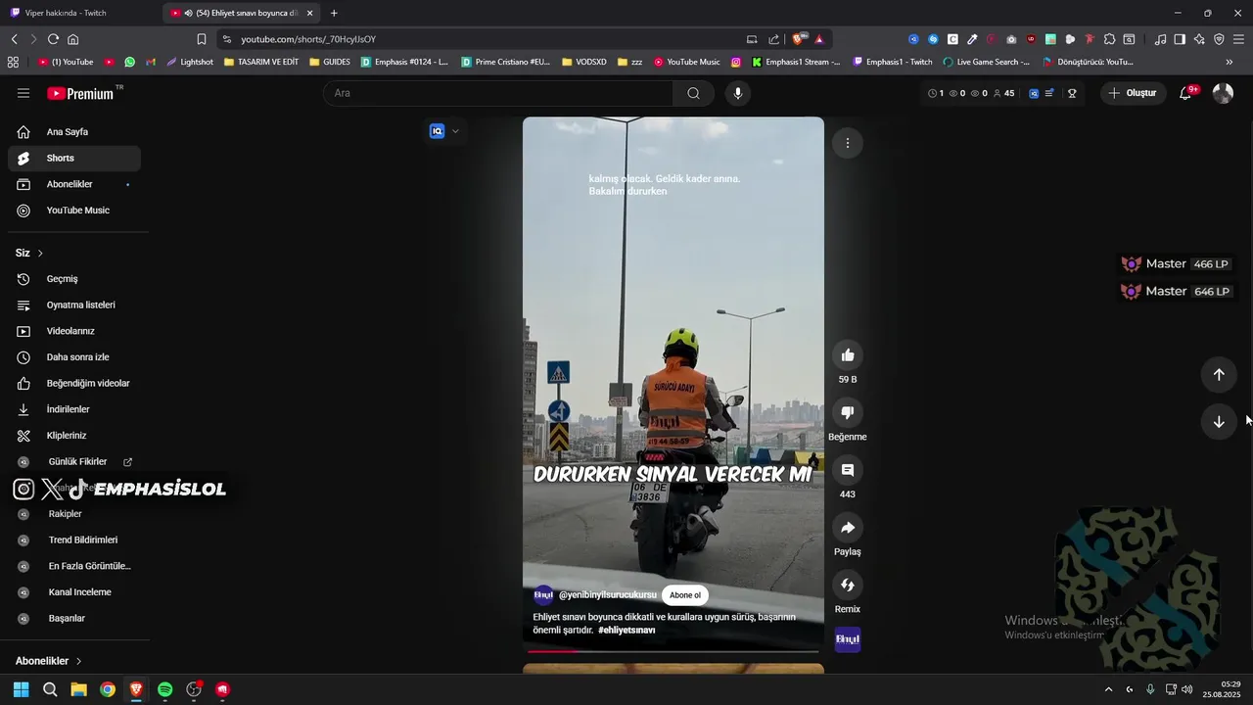Screen dimensions: 1253x705
Task: Remix this Short
Action: click(x=847, y=586)
